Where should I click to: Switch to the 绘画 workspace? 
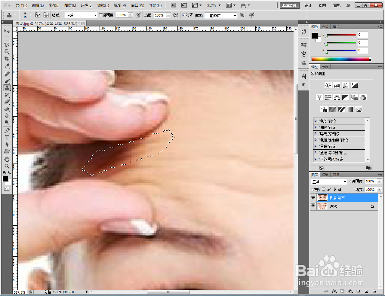322,5
